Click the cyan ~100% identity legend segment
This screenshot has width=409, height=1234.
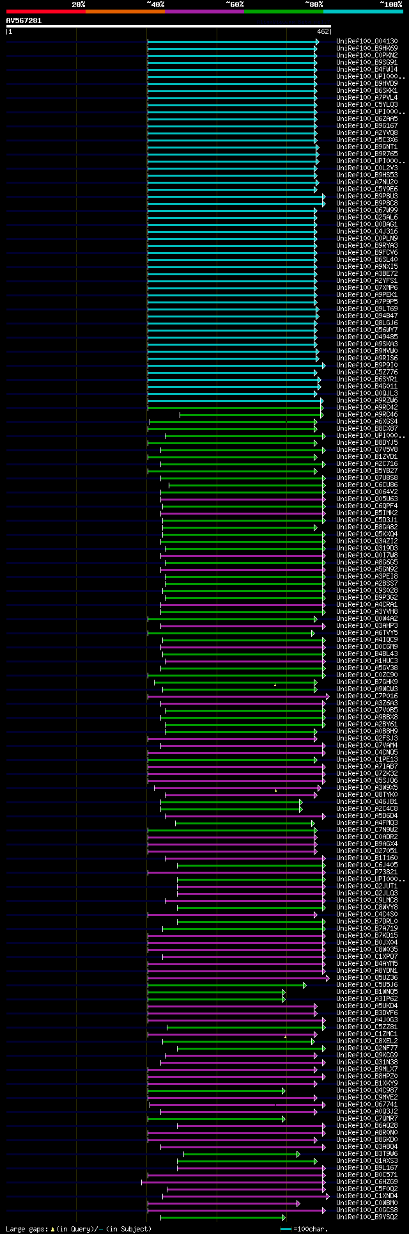tap(362, 12)
